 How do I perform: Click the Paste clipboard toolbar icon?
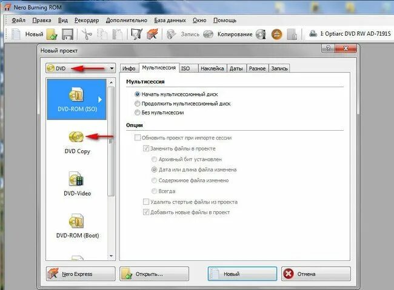click(117, 34)
